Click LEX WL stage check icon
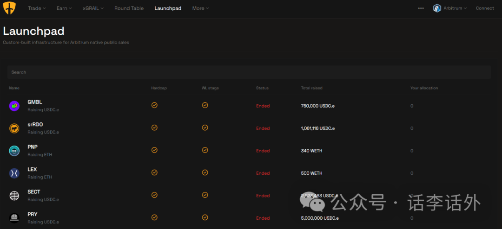 coord(205,172)
